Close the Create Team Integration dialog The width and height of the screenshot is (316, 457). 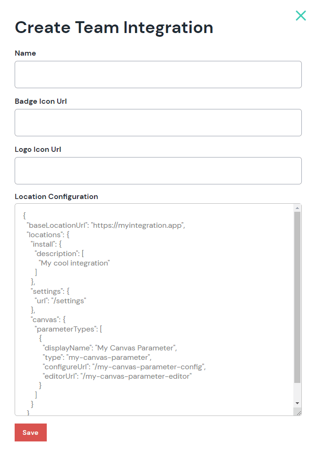pyautogui.click(x=301, y=16)
